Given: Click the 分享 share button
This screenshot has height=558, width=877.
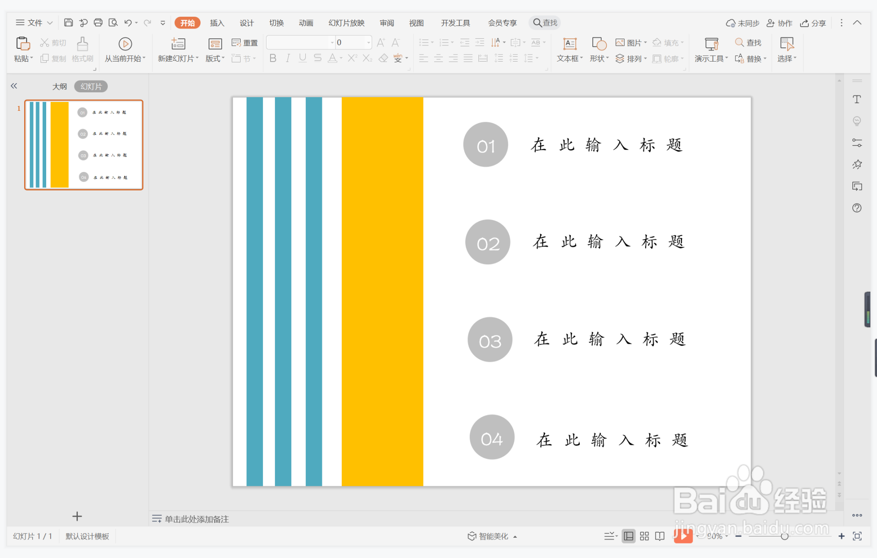Looking at the screenshot, I should click(x=813, y=23).
